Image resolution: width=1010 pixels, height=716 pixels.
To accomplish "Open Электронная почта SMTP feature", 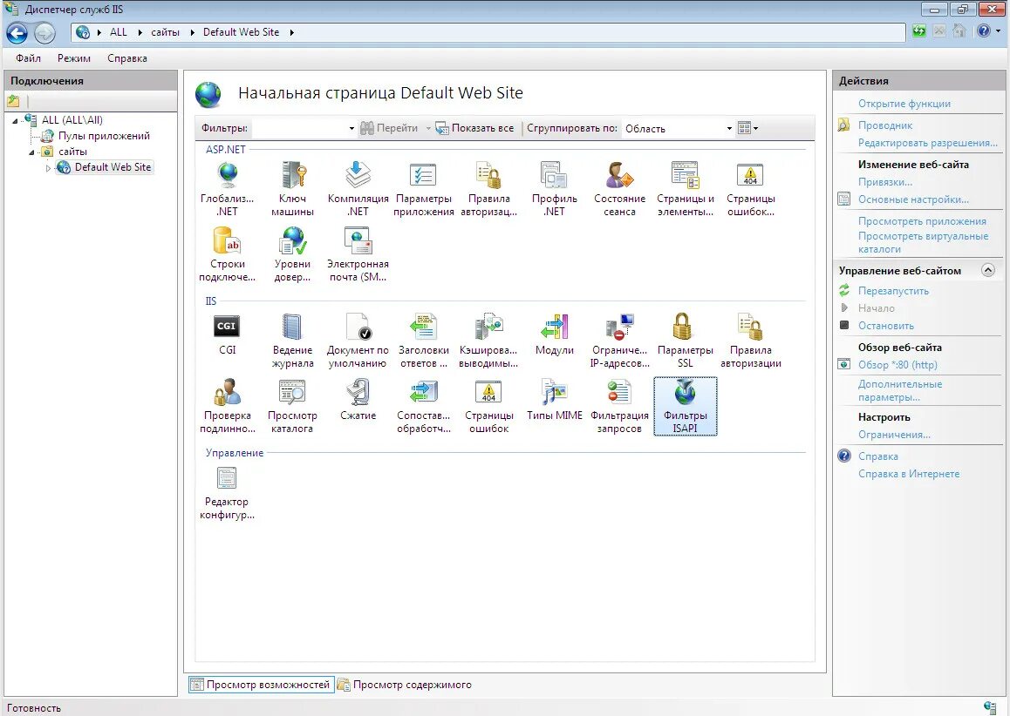I will [358, 254].
